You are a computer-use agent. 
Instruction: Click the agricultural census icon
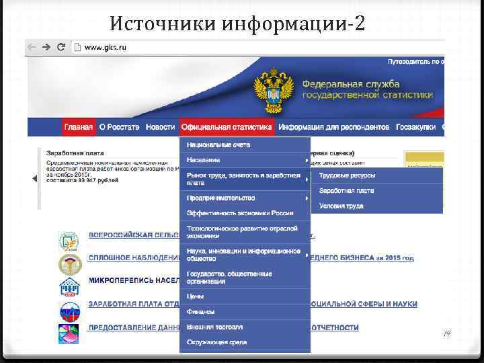pos(69,241)
